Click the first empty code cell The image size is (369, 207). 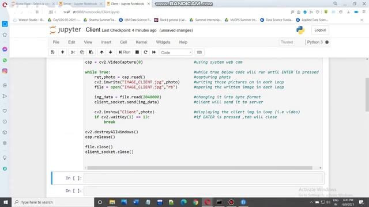click(204, 178)
